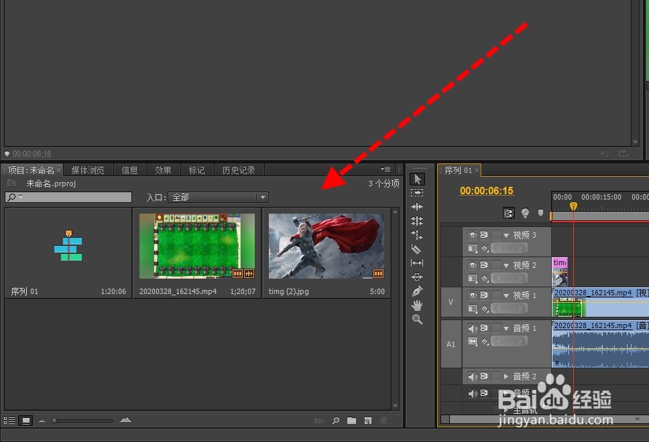Screen dimensions: 649x442
Task: Click the timeline playhead marker
Action: [573, 206]
